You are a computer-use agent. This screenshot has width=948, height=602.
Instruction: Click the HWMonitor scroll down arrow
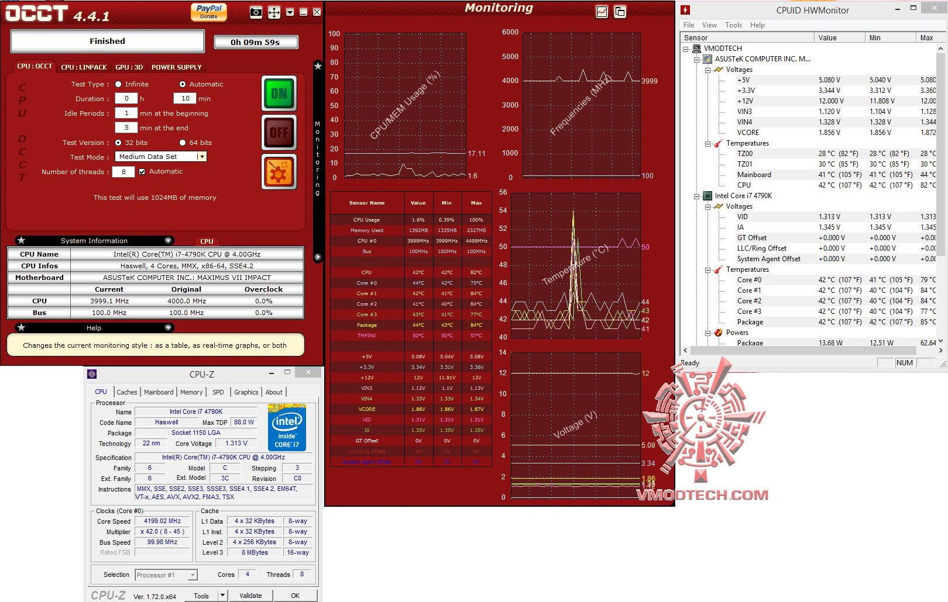[x=941, y=341]
